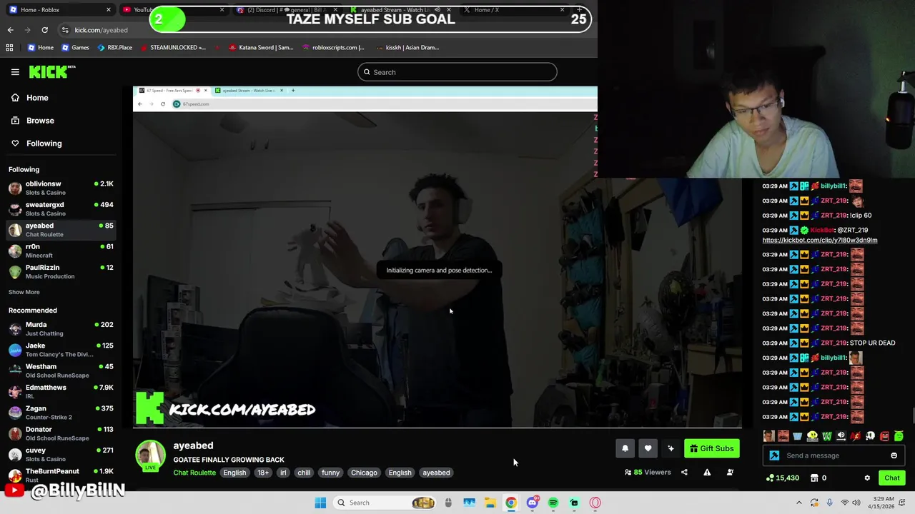This screenshot has height=514, width=915.
Task: Click the user icon next to report
Action: tap(730, 472)
